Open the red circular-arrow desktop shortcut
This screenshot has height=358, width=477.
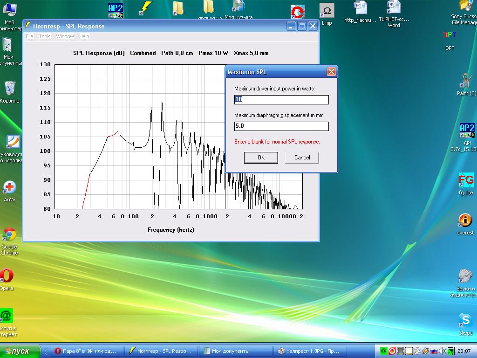coord(298,12)
